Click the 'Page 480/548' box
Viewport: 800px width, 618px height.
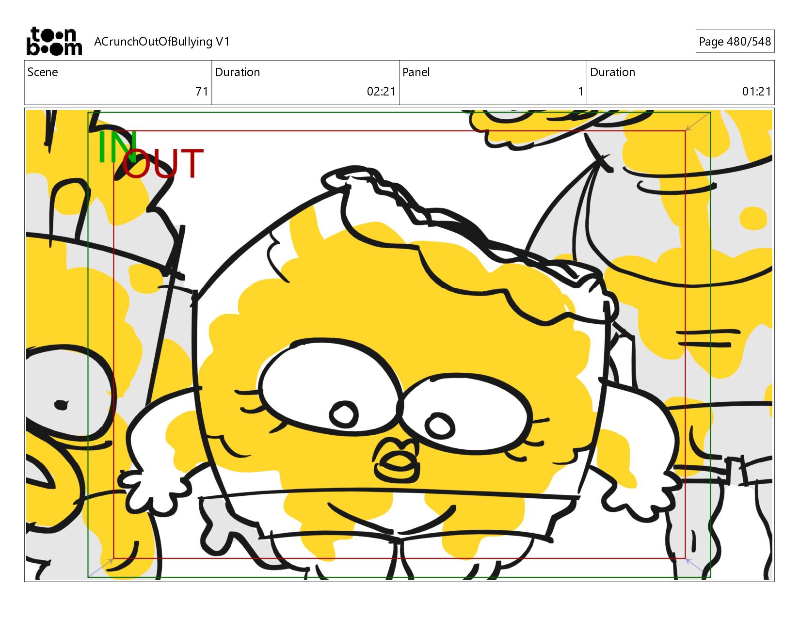point(735,41)
